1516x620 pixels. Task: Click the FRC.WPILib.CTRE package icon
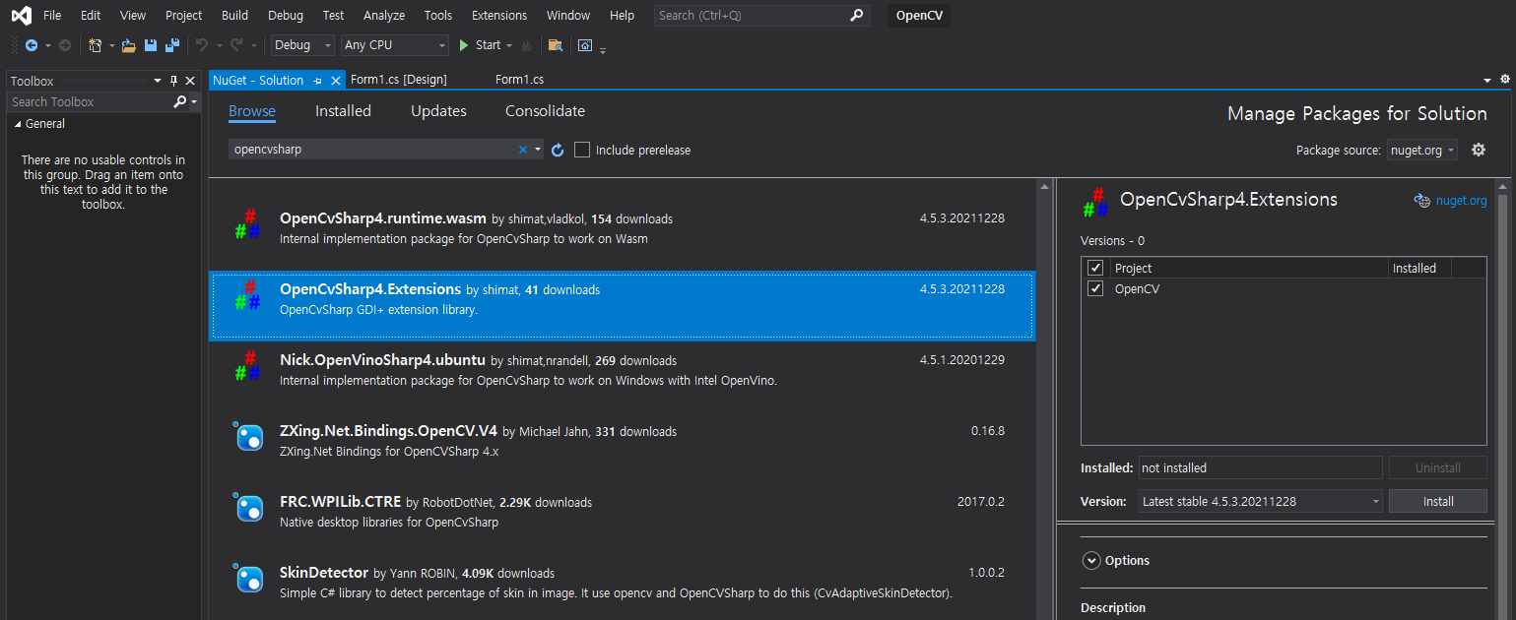pos(248,507)
